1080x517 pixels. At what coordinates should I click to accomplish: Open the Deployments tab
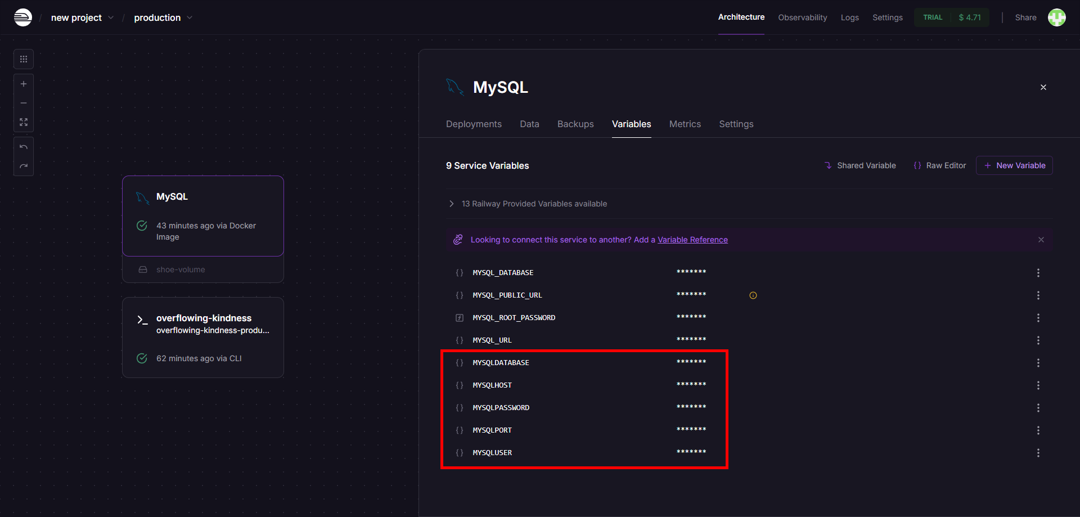474,124
